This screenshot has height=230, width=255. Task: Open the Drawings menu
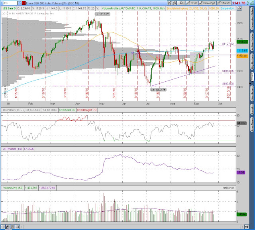[x=207, y=3]
